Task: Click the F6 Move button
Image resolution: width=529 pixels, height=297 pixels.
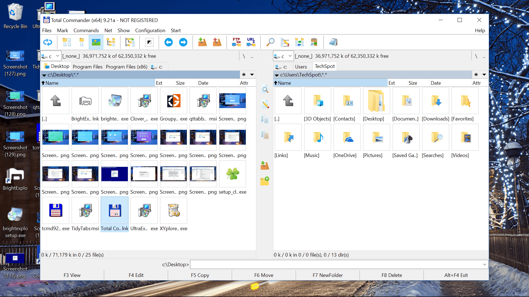Action: click(264, 275)
